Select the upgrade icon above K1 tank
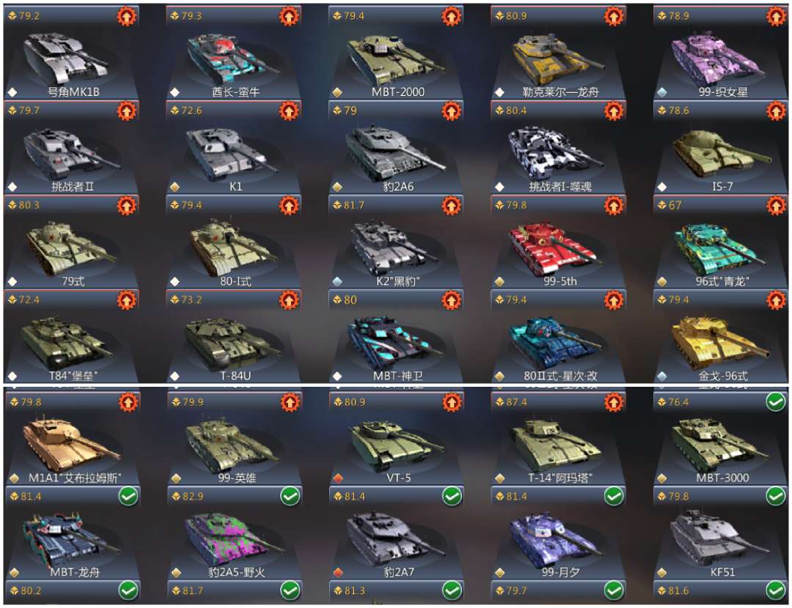Image resolution: width=792 pixels, height=608 pixels. (x=289, y=111)
